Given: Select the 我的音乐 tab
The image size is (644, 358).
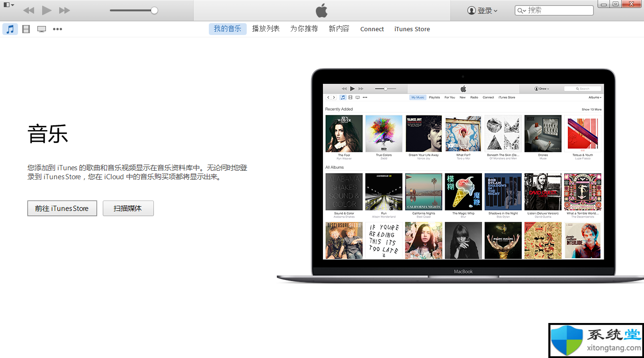Looking at the screenshot, I should coord(227,29).
